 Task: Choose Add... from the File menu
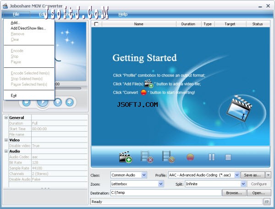(x=16, y=22)
